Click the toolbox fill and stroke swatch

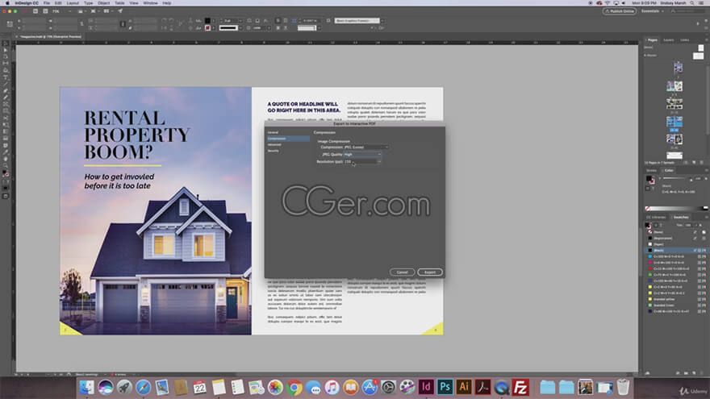click(x=6, y=174)
